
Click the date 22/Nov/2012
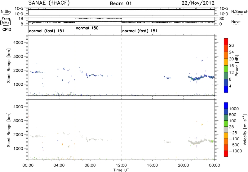[198, 3]
